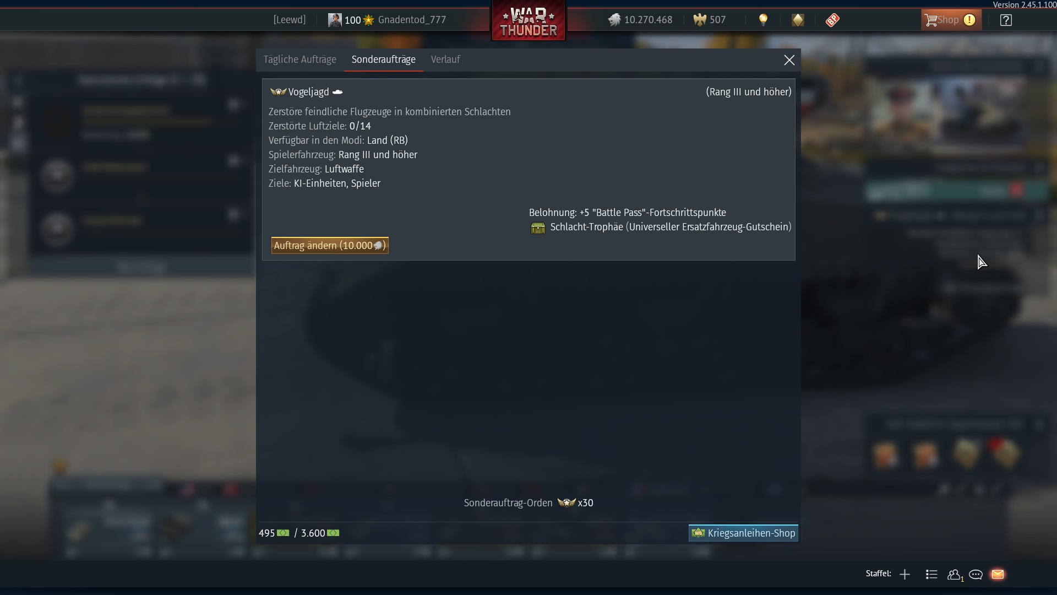Switch to Verlauf tab
Viewport: 1057px width, 595px height.
445,59
